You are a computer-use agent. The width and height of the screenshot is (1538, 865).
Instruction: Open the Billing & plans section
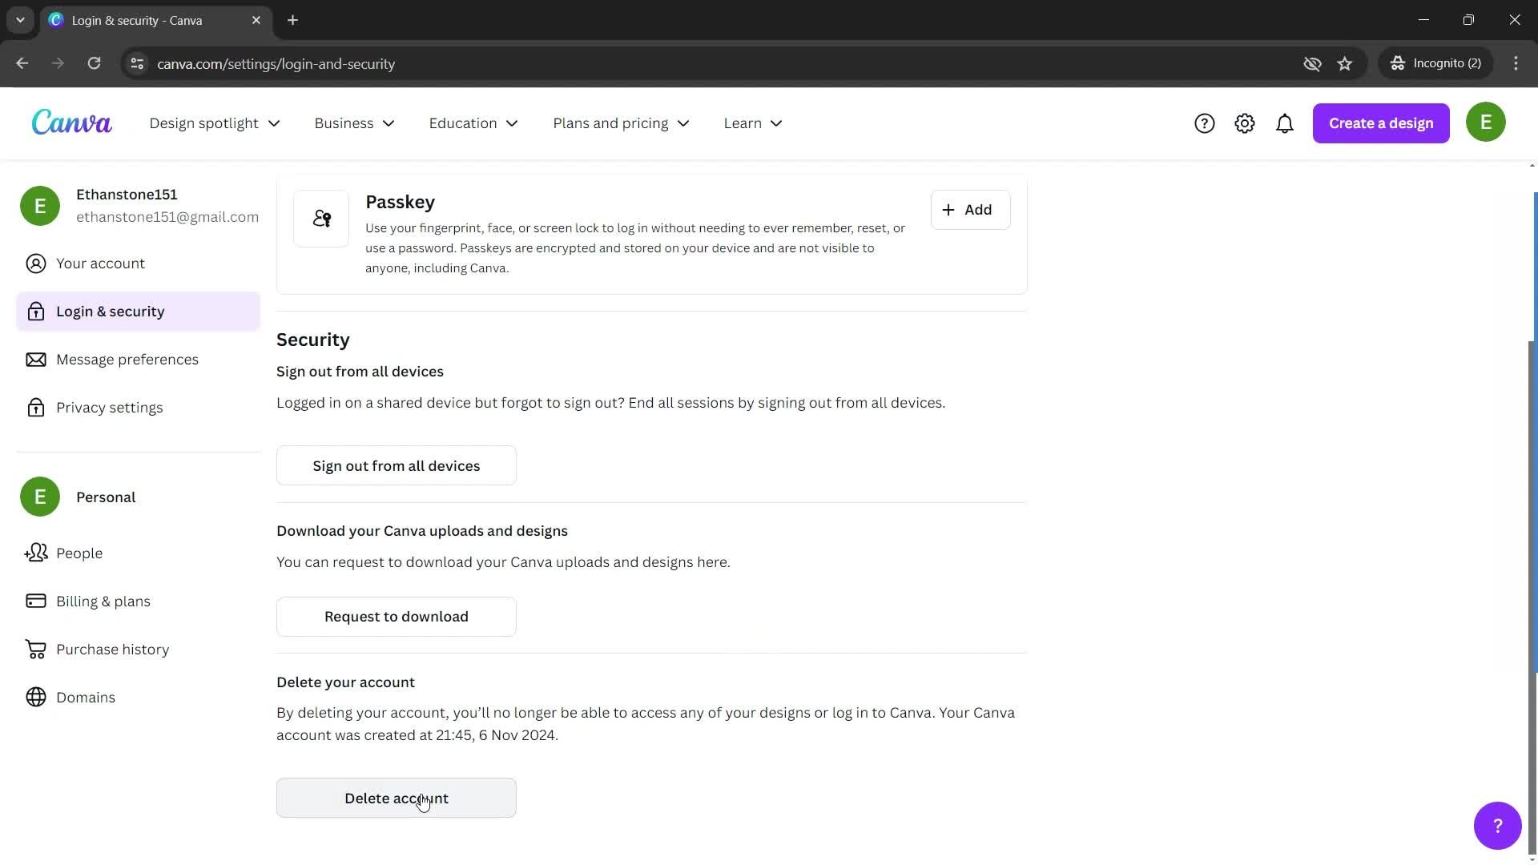coord(103,601)
